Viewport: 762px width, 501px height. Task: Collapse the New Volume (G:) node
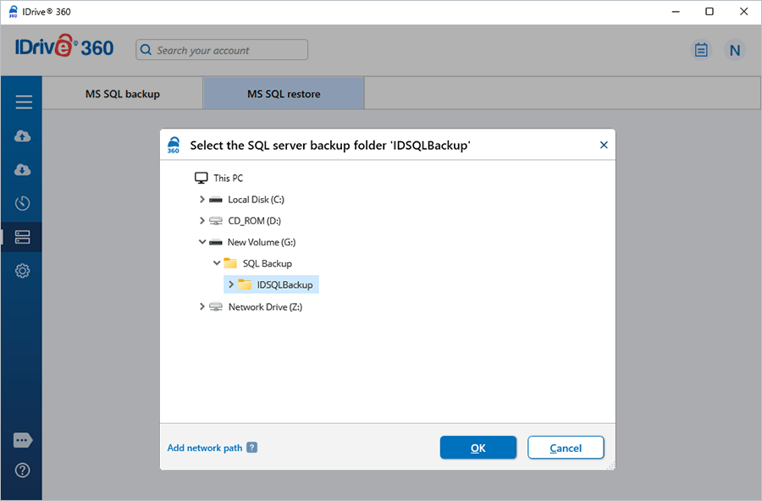click(202, 242)
